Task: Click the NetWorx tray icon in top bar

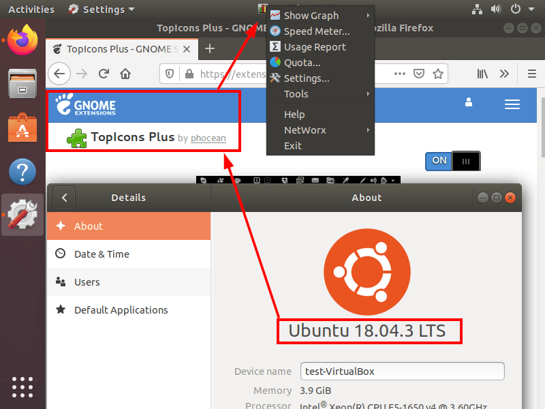Action: tap(262, 9)
